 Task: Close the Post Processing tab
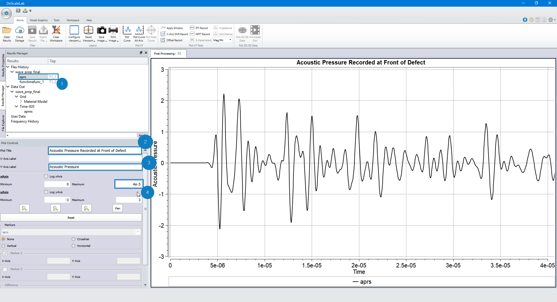[x=179, y=53]
